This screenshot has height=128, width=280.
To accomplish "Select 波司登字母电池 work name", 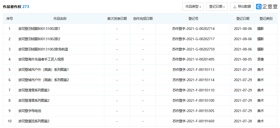I will [x=30, y=111].
